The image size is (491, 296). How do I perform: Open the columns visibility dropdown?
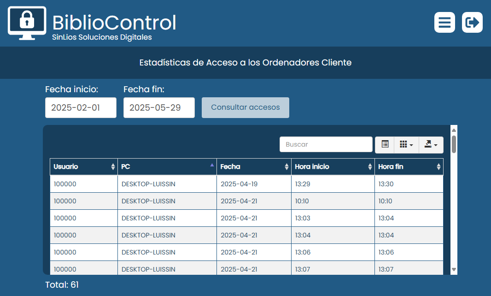coord(406,144)
